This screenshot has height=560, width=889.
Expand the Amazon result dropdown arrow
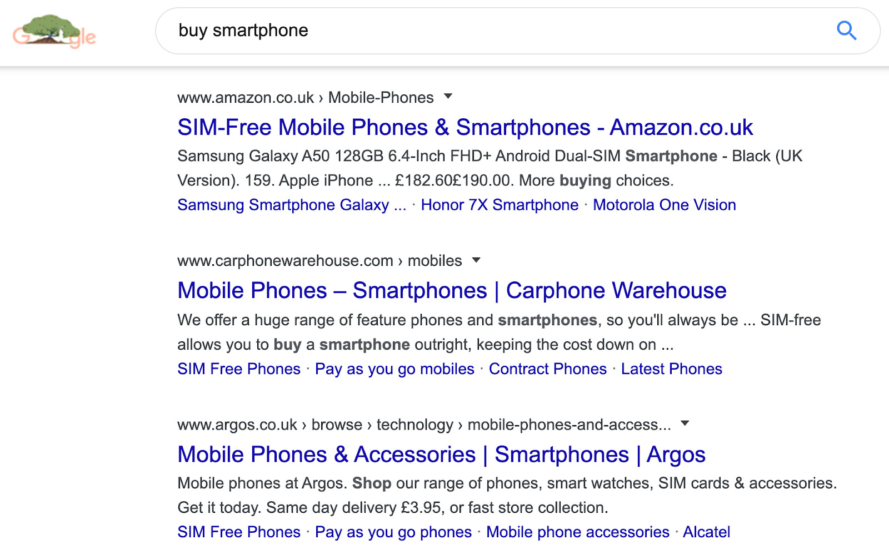[x=448, y=97]
